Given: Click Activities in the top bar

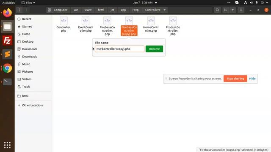Looking at the screenshot, I should click(8, 3).
